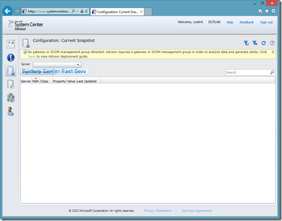This screenshot has height=221, width=282.
Task: Open the Alerts exclamation sidebar icon
Action: [x=11, y=57]
